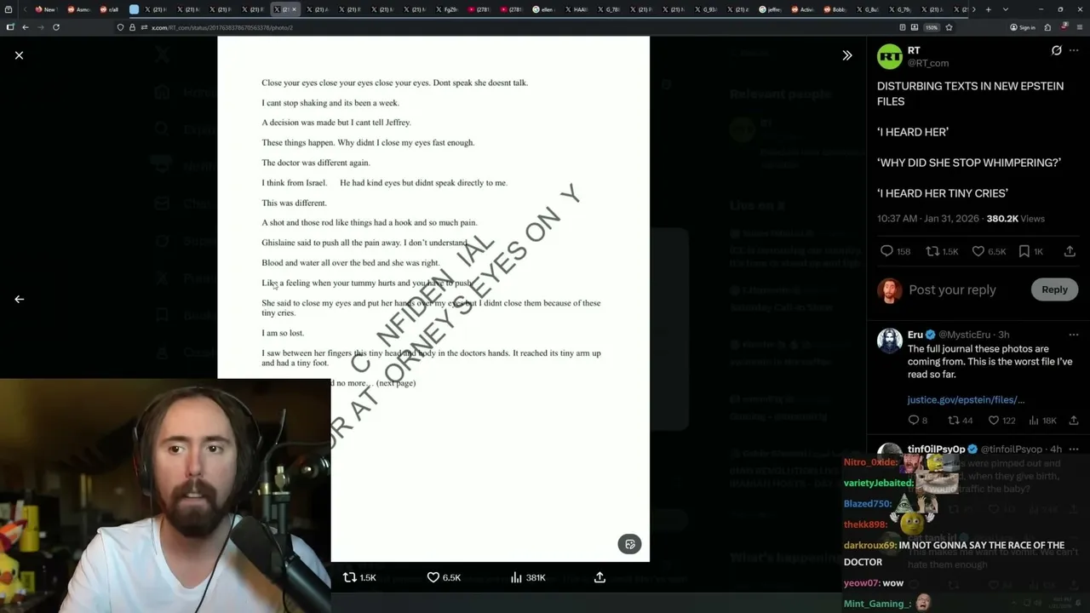The height and width of the screenshot is (613, 1090).
Task: Click the browser back button
Action: pos(25,27)
